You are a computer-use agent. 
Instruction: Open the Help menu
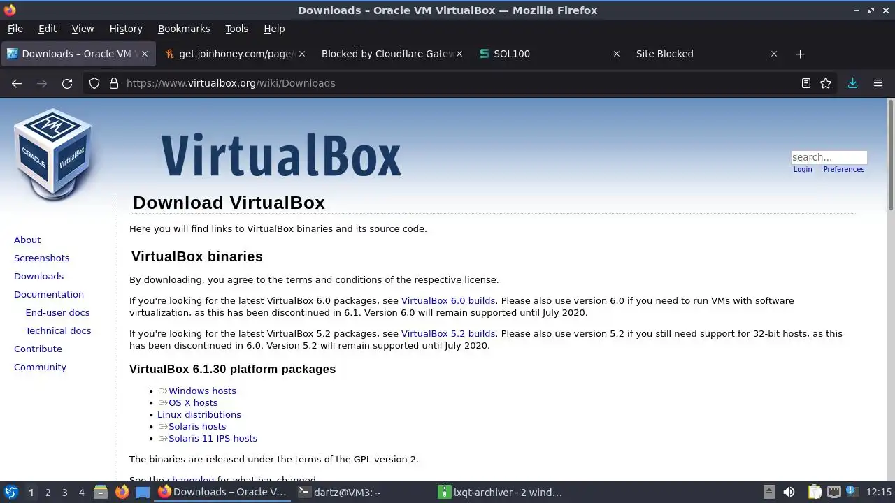pyautogui.click(x=274, y=29)
